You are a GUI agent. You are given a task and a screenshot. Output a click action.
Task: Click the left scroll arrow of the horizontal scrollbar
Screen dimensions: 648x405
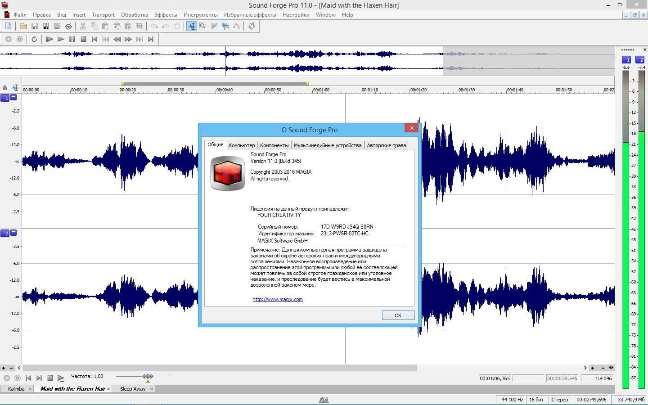(19, 368)
